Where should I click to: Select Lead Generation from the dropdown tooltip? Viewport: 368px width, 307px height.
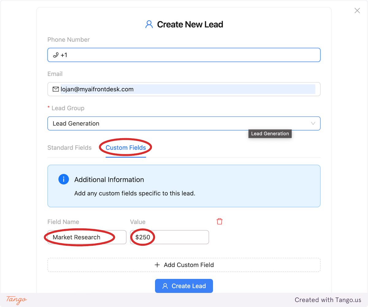coord(270,133)
